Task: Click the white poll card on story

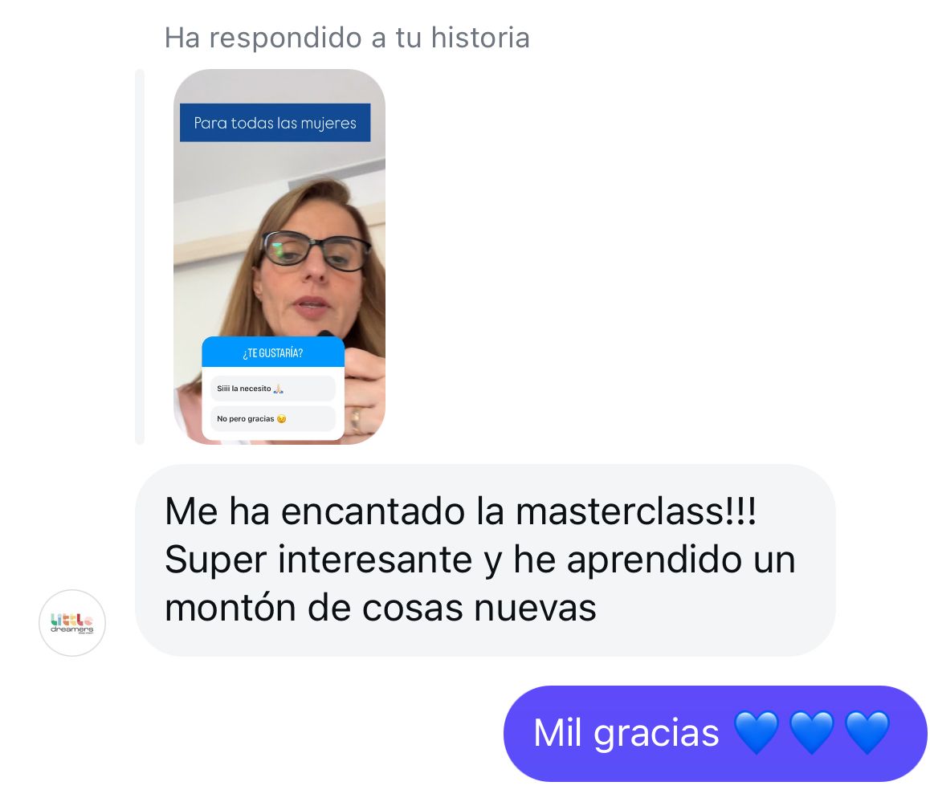Action: tap(273, 389)
